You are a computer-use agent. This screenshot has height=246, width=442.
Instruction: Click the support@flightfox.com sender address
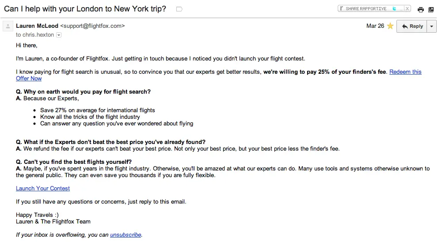[x=92, y=26]
